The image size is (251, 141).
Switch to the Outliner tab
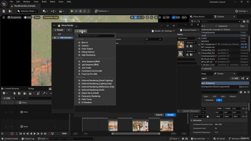(220, 16)
